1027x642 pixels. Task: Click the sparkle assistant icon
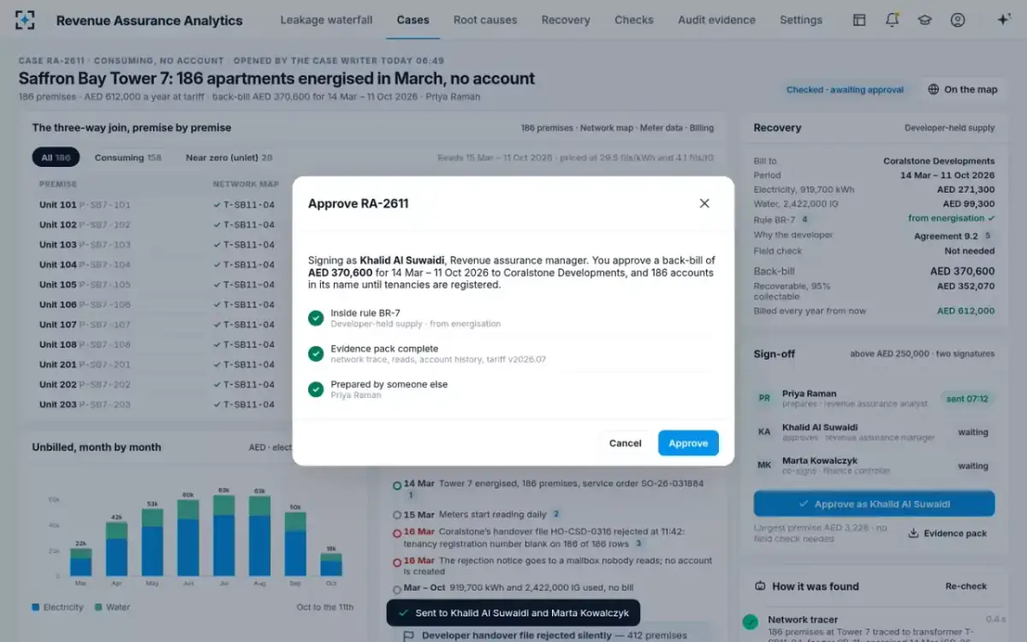point(1005,20)
